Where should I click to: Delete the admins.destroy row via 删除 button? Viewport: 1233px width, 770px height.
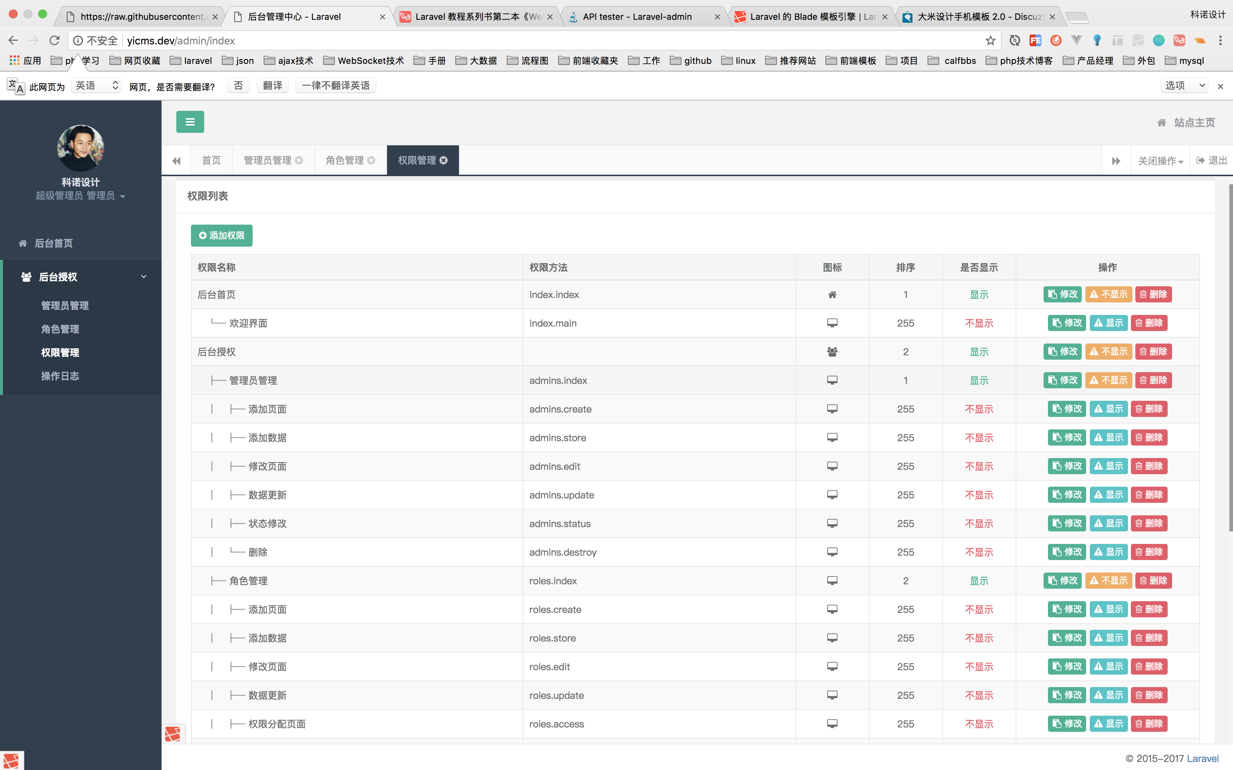1149,552
